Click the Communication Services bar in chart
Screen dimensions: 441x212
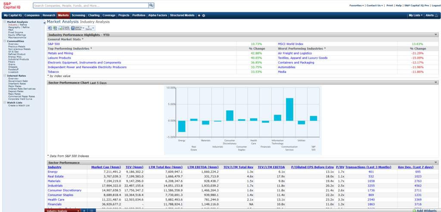click(289, 109)
